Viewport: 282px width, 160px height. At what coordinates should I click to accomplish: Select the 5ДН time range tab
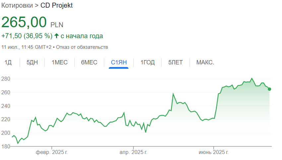32,62
